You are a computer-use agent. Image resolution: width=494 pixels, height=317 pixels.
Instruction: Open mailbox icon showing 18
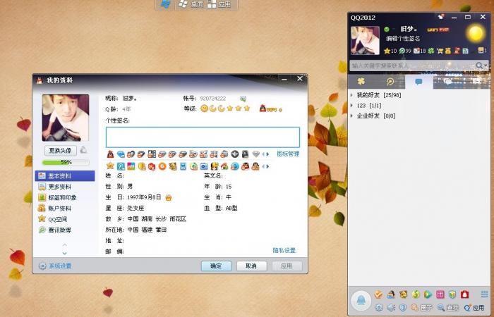420,51
